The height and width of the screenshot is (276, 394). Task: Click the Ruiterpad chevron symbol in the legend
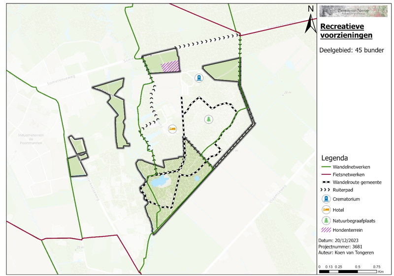pyautogui.click(x=326, y=189)
